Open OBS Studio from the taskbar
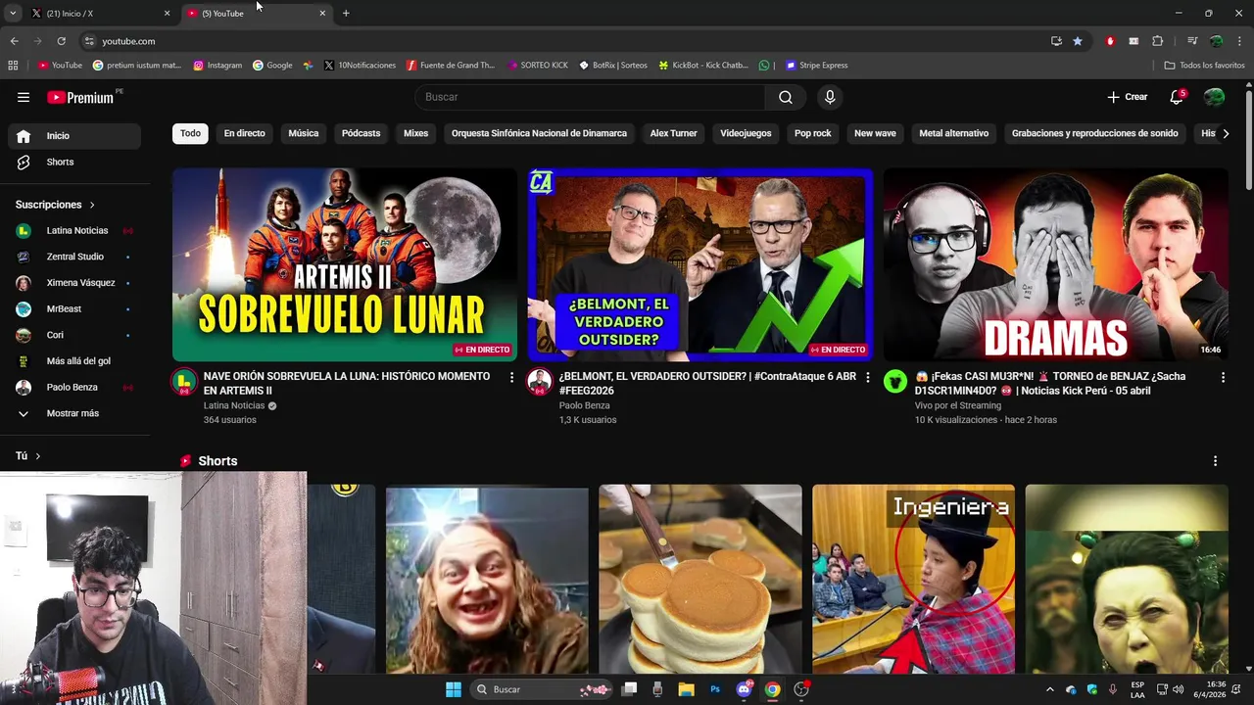This screenshot has width=1254, height=705. point(801,689)
